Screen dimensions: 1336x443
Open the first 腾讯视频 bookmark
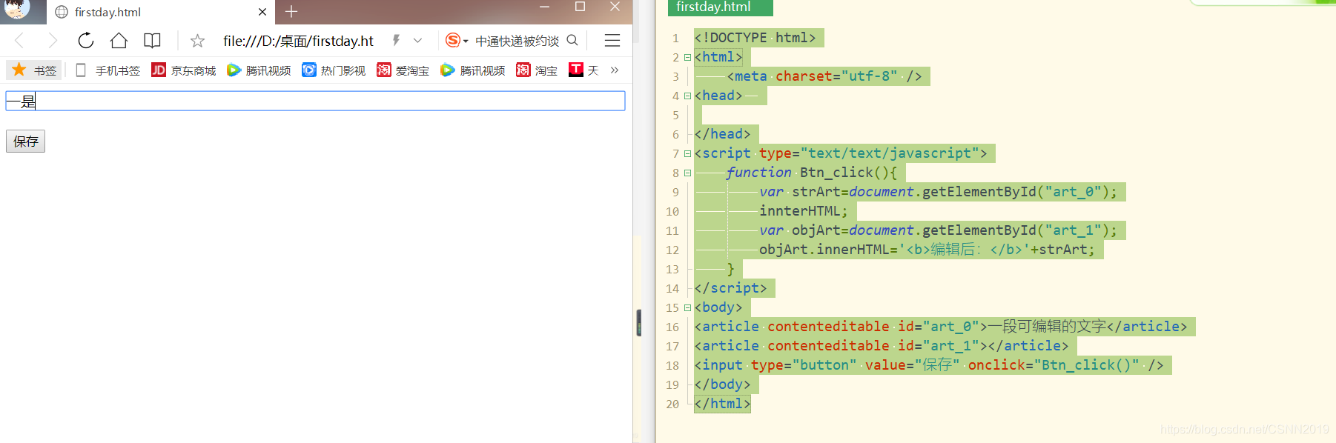point(259,70)
